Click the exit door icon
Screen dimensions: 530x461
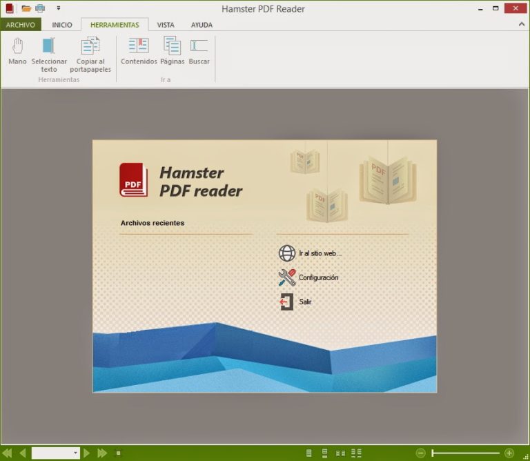286,302
